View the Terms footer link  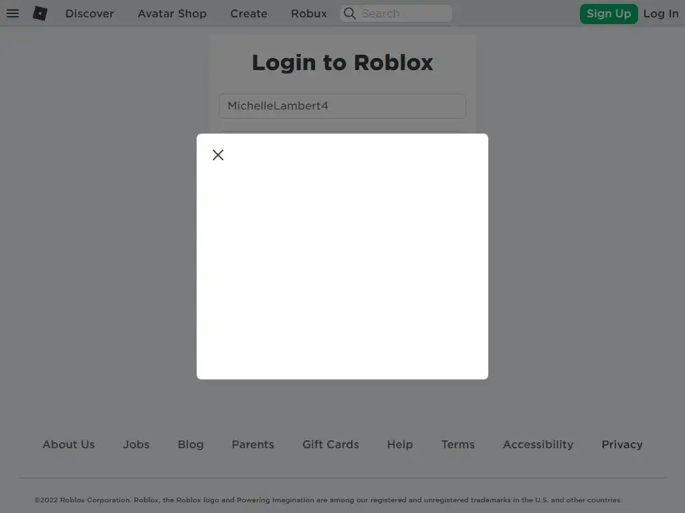[x=458, y=444]
